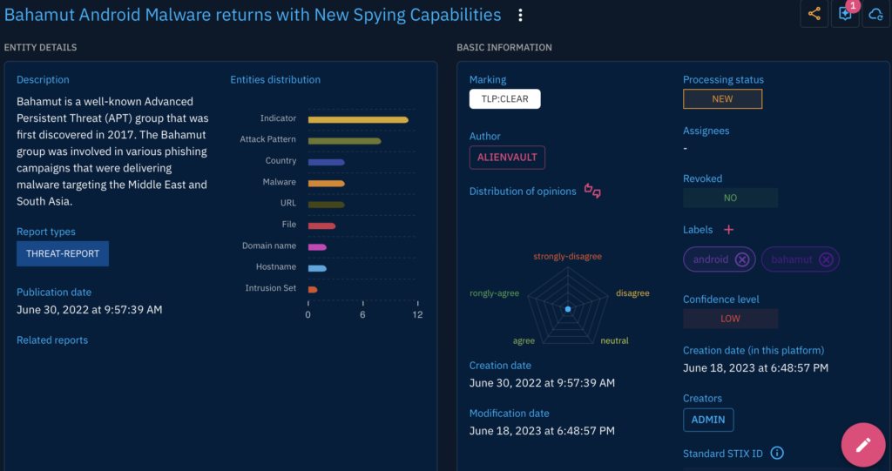
Task: Click the center of opinions radar chart
Action: coord(568,309)
